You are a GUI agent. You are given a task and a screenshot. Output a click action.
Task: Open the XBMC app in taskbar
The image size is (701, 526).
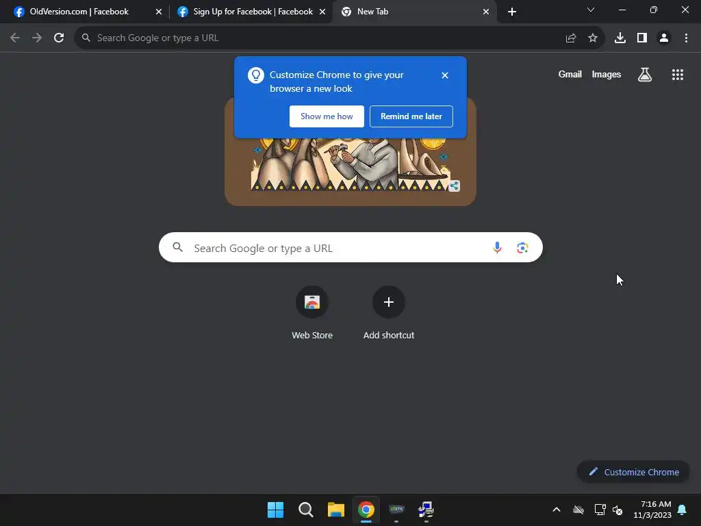[x=396, y=510]
